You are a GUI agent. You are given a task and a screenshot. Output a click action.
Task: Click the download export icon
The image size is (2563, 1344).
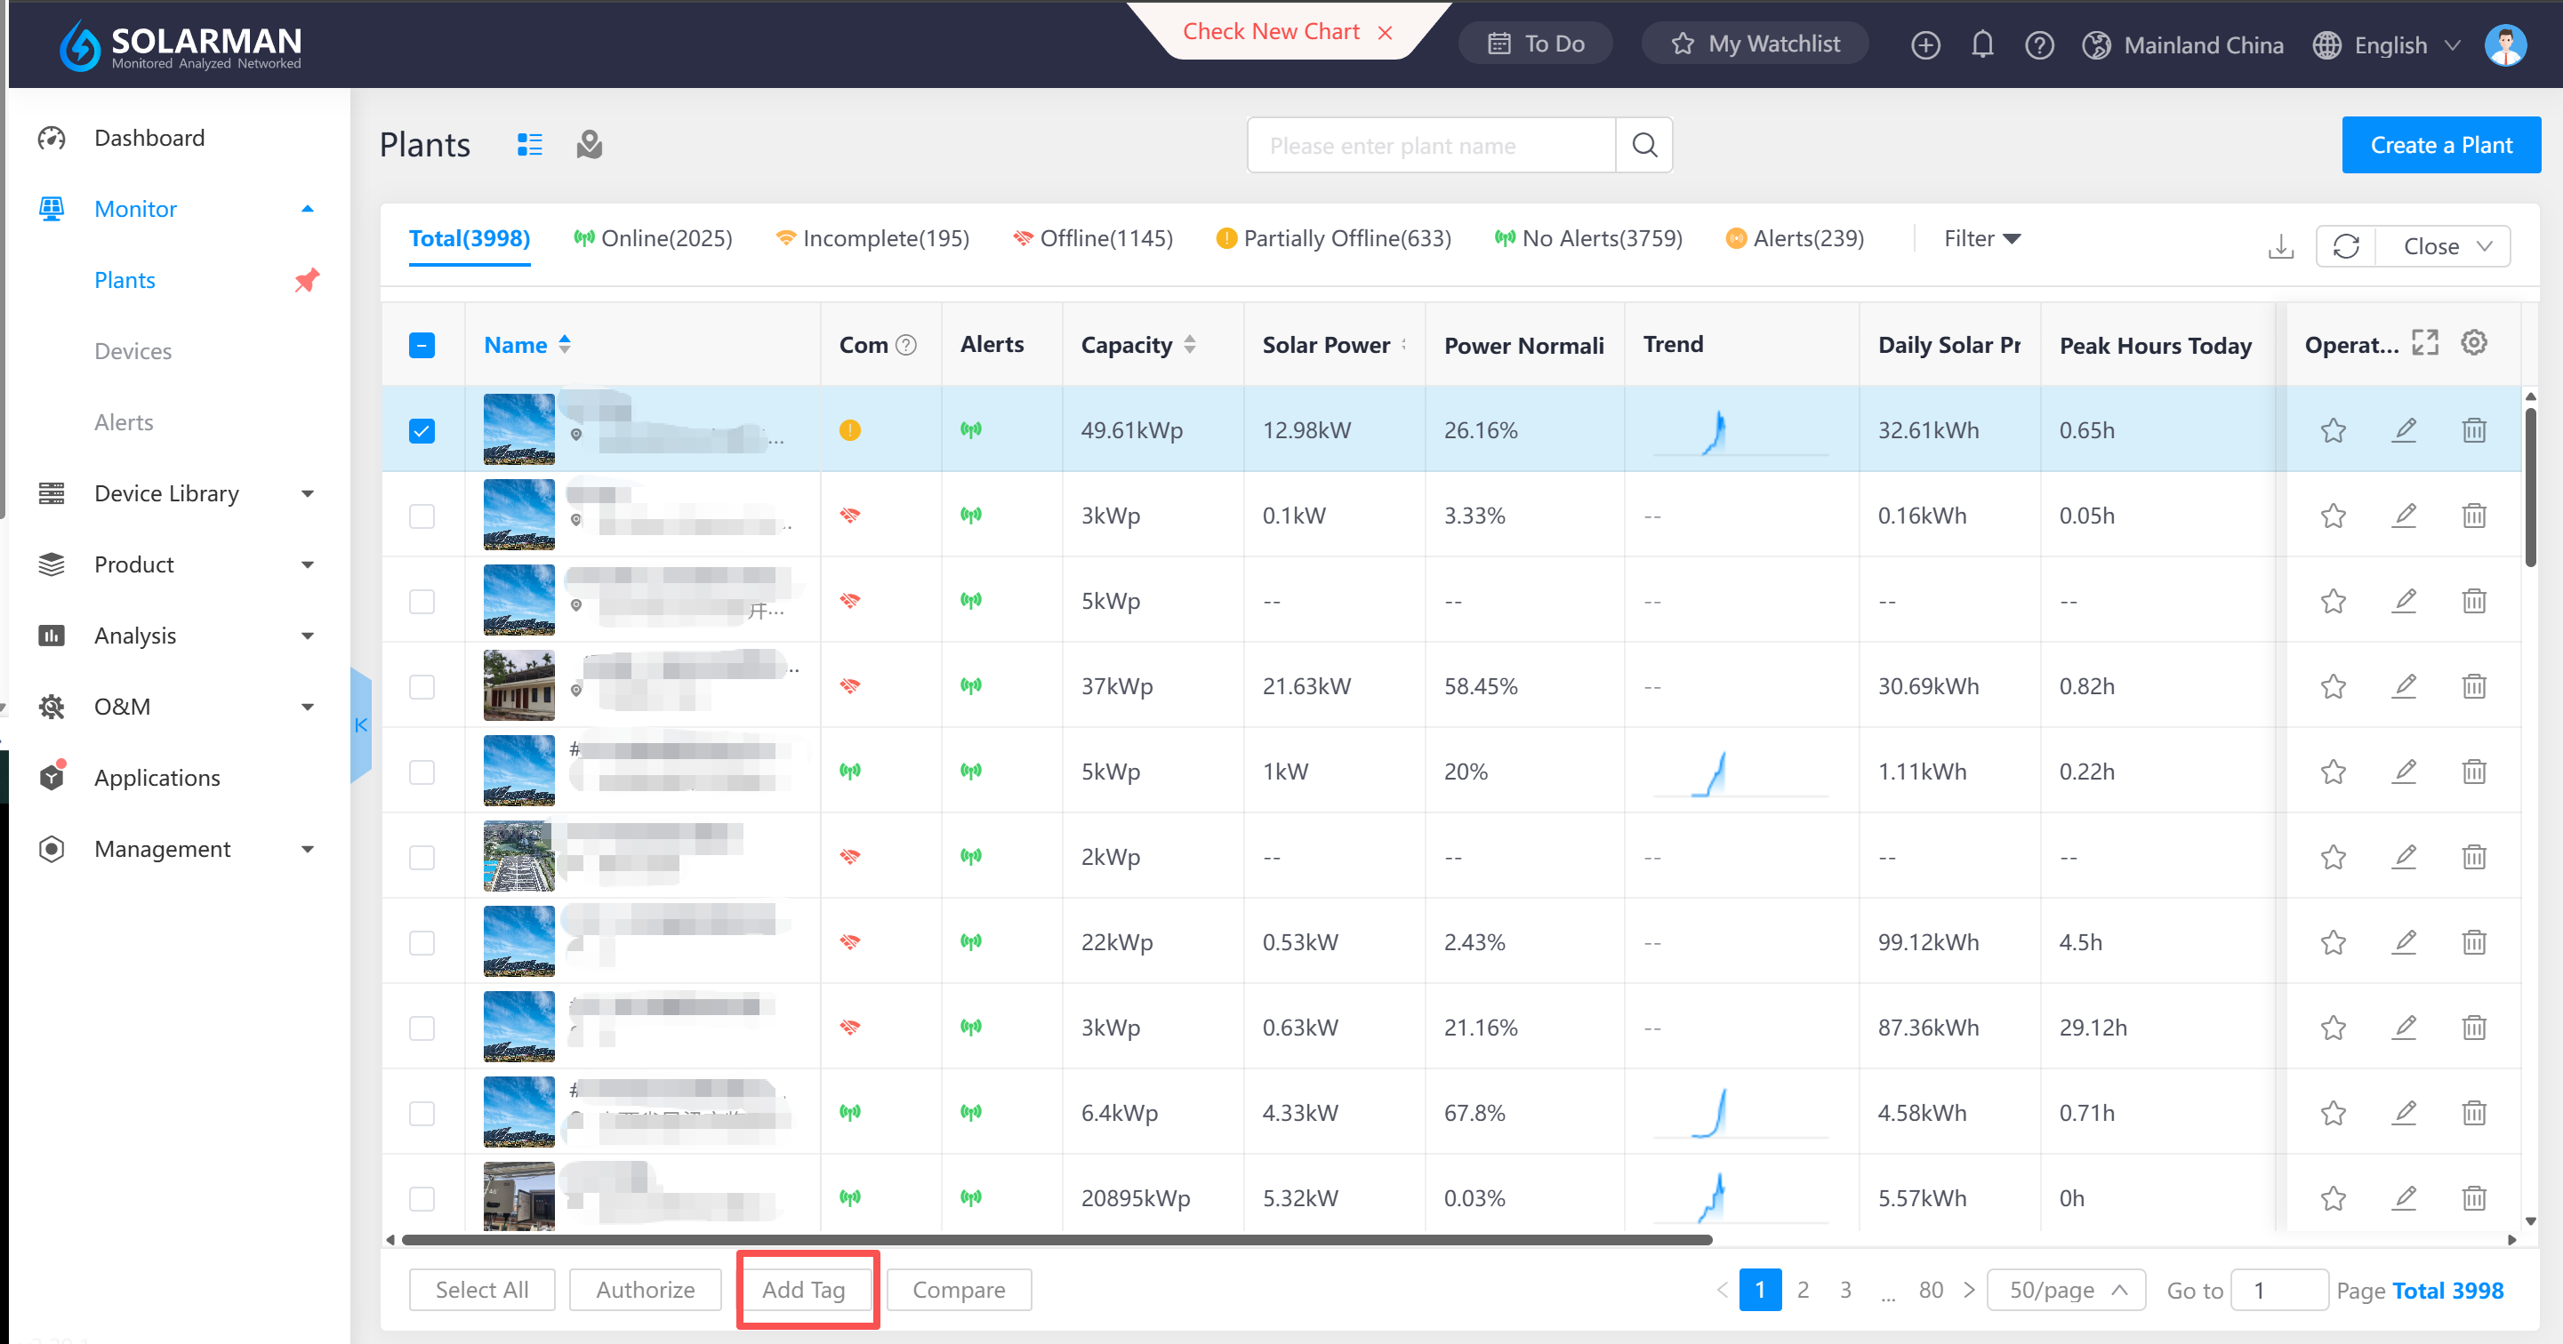pos(2280,245)
